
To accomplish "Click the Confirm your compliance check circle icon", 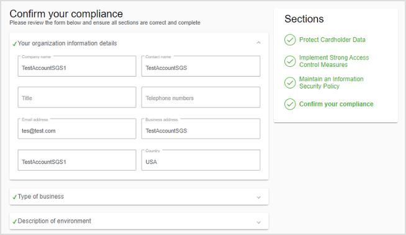I will point(290,105).
